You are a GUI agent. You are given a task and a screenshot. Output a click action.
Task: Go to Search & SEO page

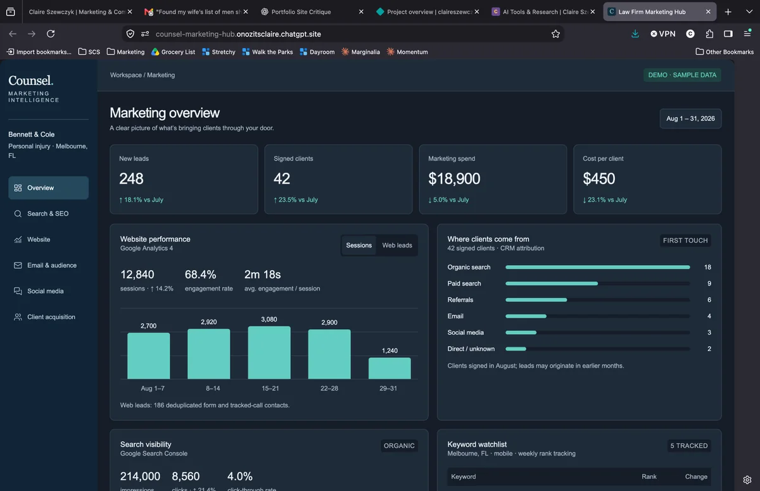[48, 214]
